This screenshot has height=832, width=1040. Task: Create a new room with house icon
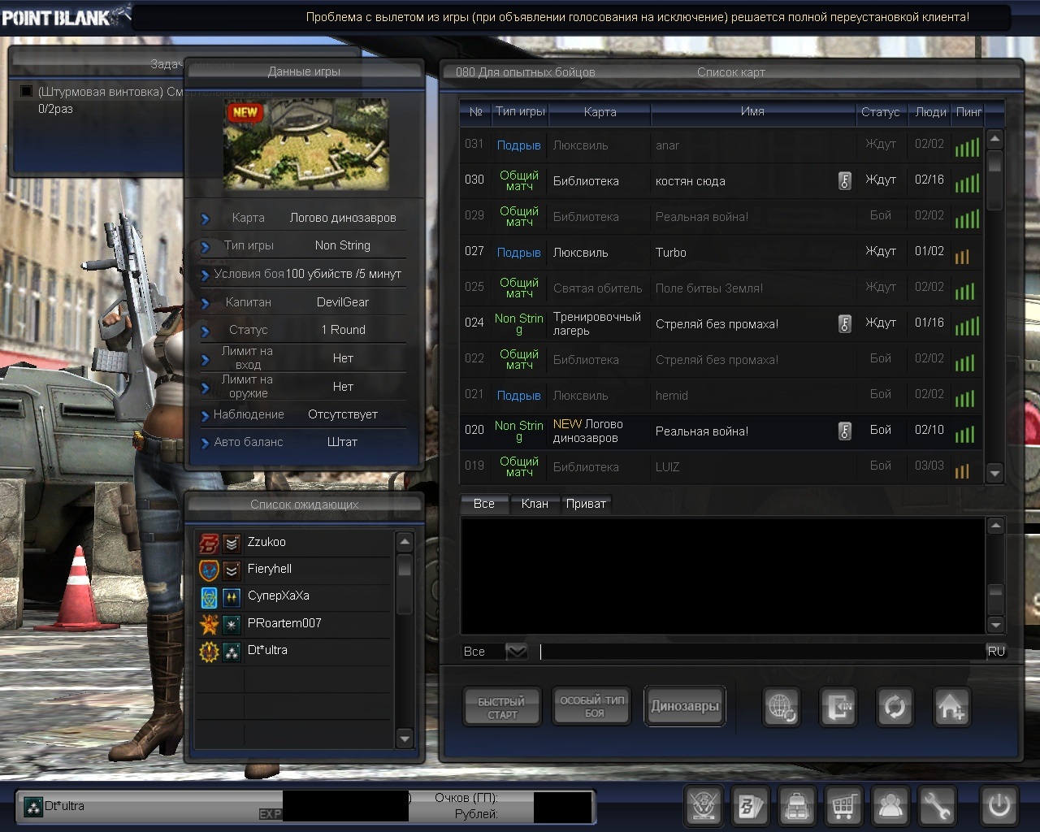coord(951,708)
